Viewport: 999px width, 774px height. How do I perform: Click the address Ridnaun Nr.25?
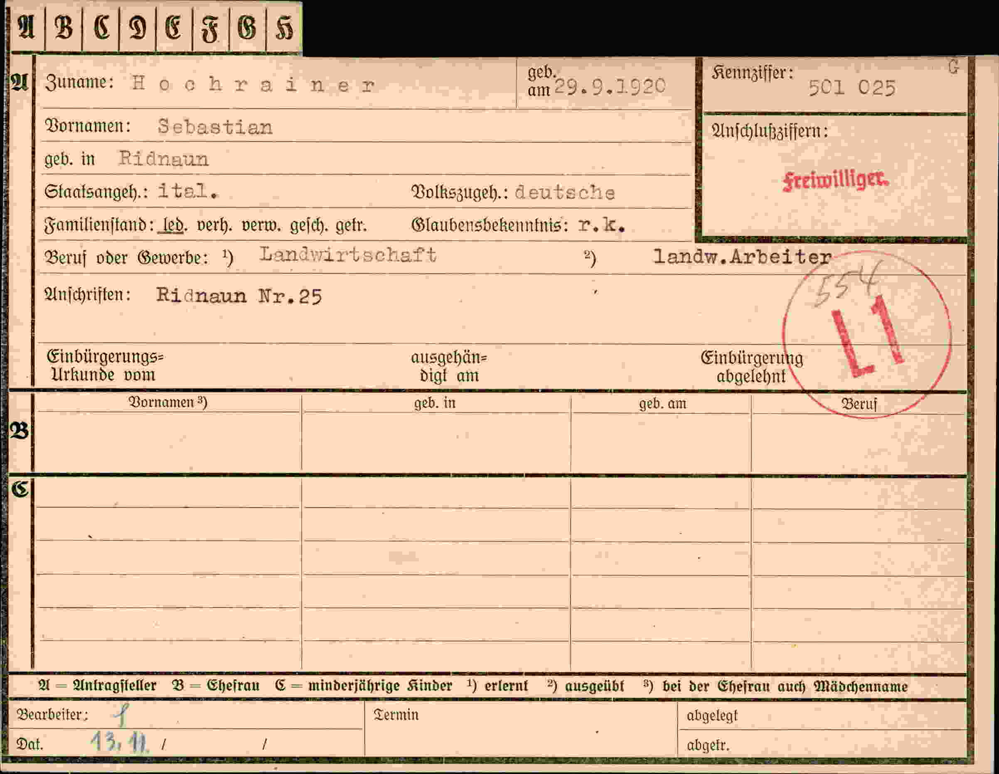click(x=239, y=295)
